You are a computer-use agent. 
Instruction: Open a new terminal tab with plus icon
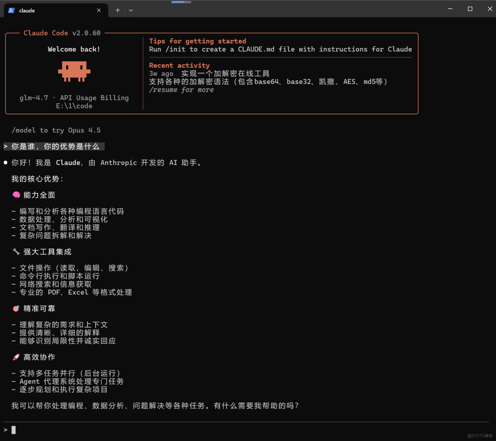pos(117,9)
